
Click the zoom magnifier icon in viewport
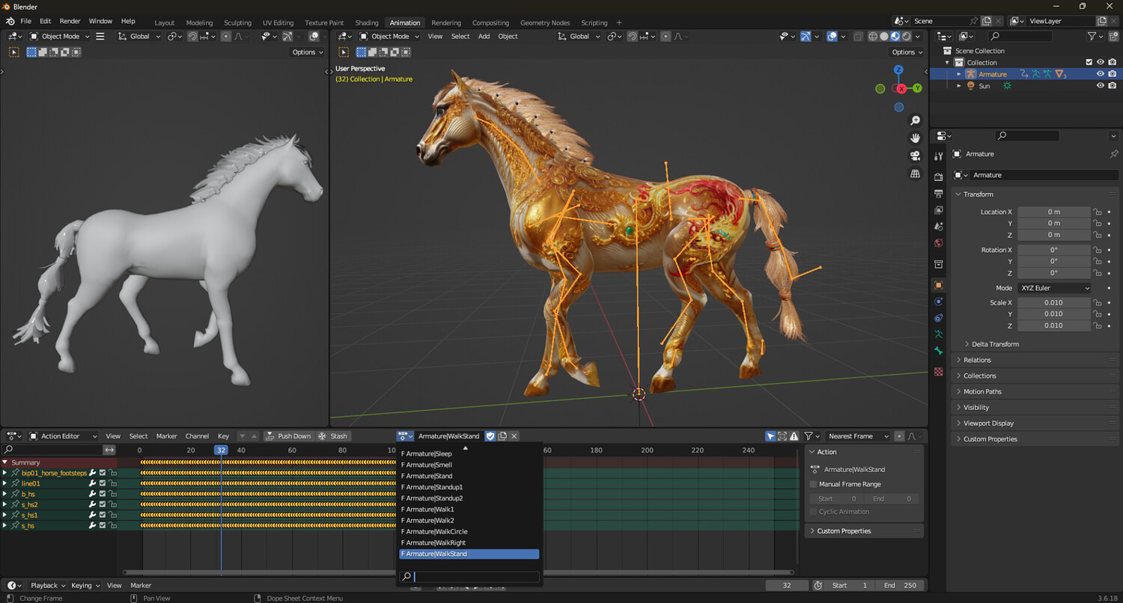[x=915, y=120]
